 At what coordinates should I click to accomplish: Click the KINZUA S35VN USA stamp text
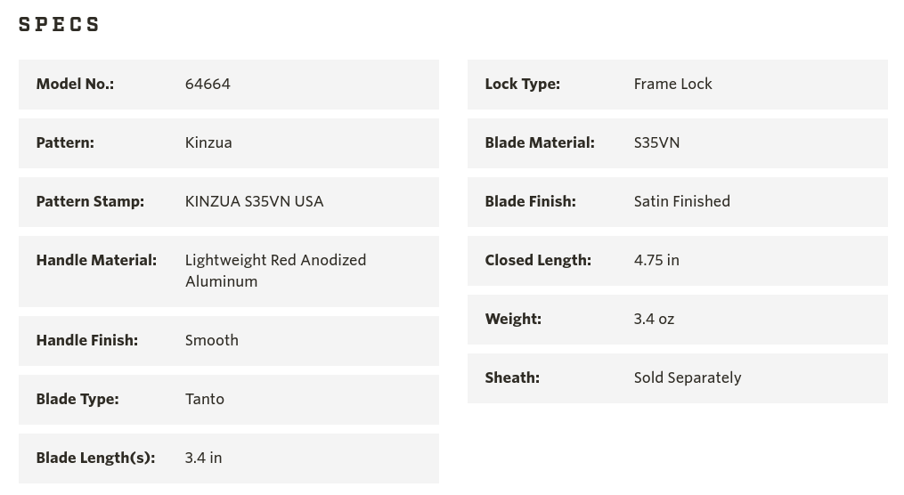(x=254, y=201)
